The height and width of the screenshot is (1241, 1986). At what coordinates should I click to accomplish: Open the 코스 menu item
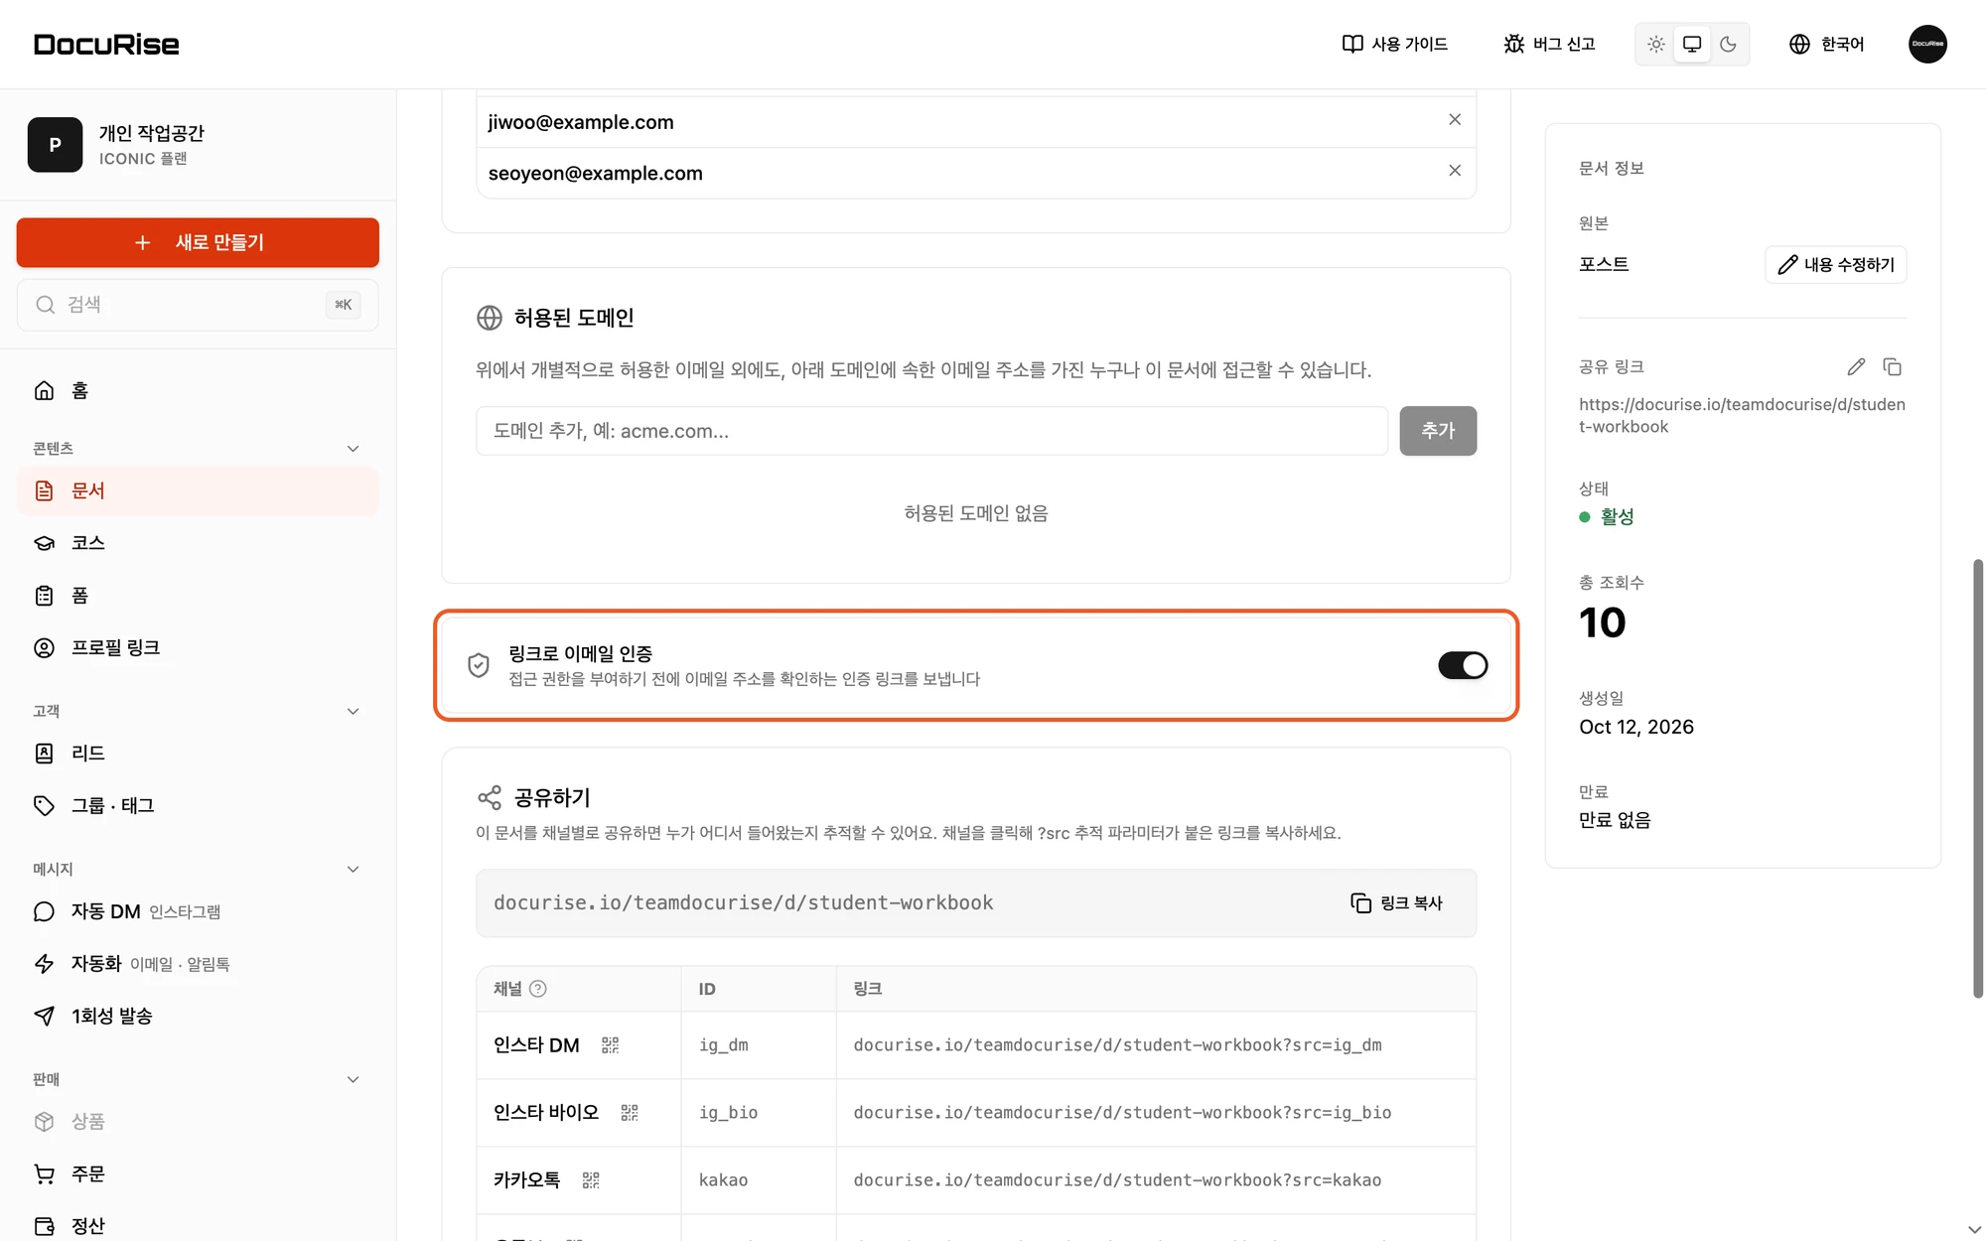click(198, 543)
